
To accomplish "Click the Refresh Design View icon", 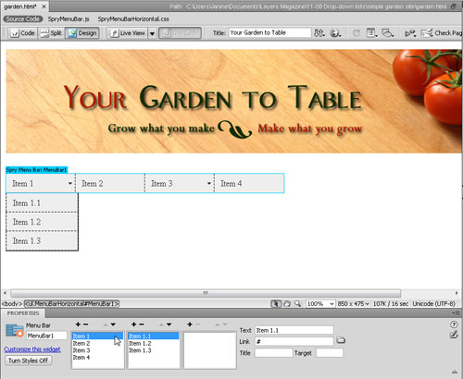I will (357, 33).
